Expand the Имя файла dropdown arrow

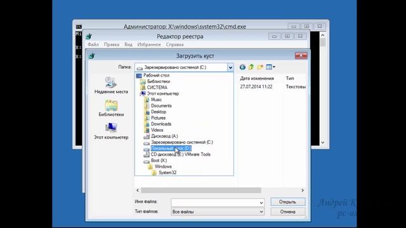[261, 203]
